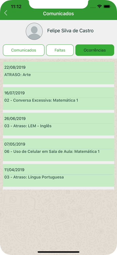Tap the battery status icon
Image resolution: width=117 pixels, height=255 pixels.
[107, 7]
